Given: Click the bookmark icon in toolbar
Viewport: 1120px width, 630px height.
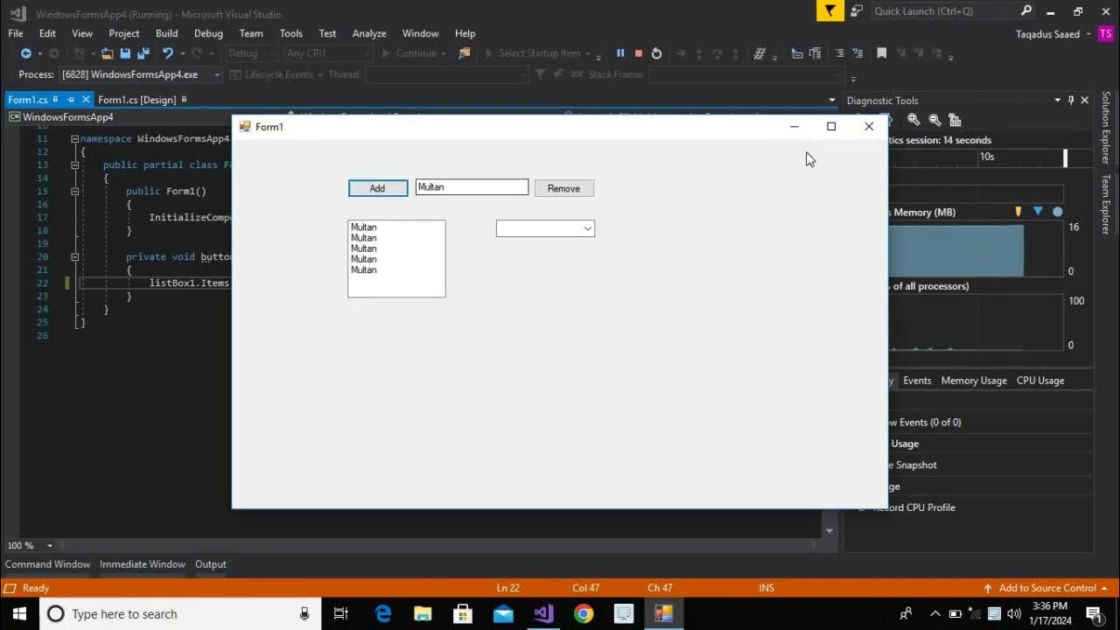Looking at the screenshot, I should (x=882, y=53).
